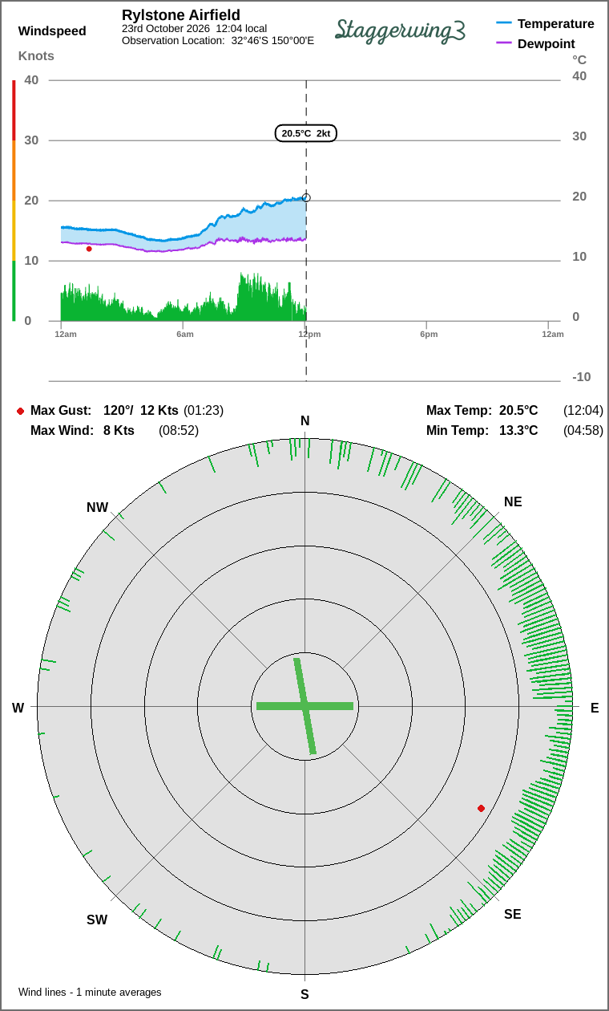The image size is (609, 1011).
Task: Click the E compass label
Action: tap(595, 708)
